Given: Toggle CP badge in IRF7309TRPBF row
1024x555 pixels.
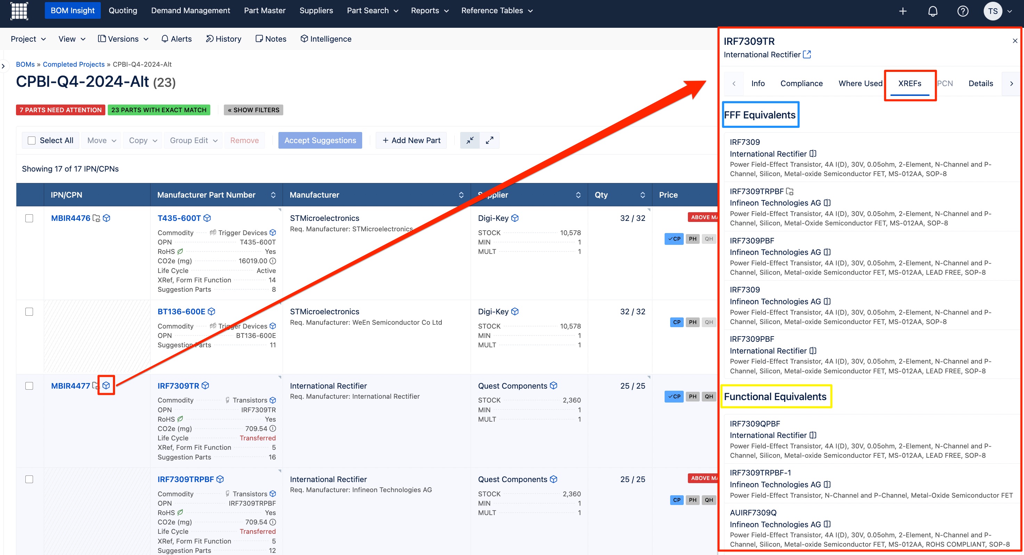Looking at the screenshot, I should (677, 500).
